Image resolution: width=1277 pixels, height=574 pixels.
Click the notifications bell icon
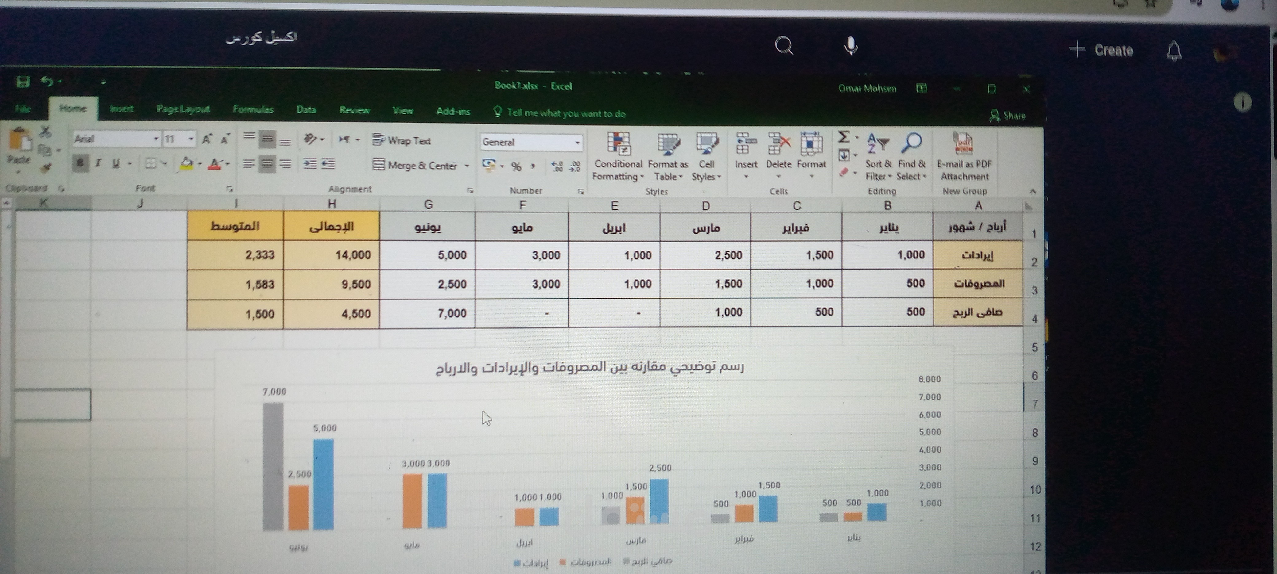(1173, 51)
